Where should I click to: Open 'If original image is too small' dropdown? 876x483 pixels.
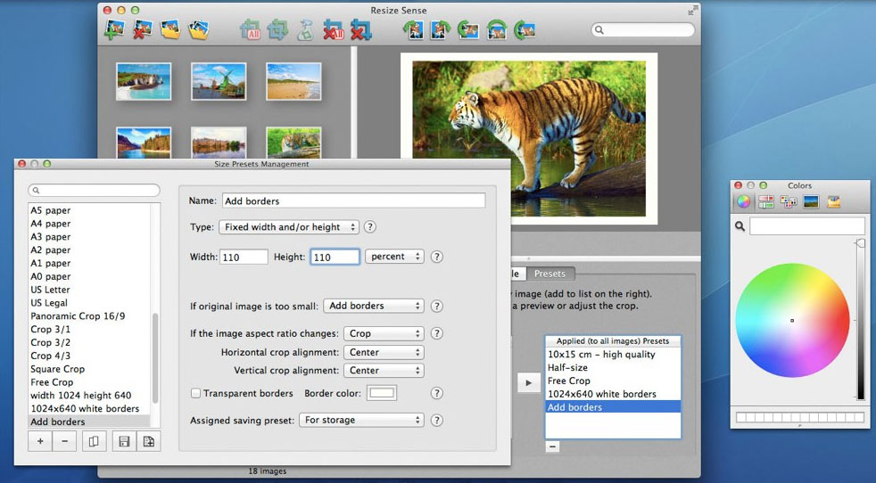click(373, 306)
